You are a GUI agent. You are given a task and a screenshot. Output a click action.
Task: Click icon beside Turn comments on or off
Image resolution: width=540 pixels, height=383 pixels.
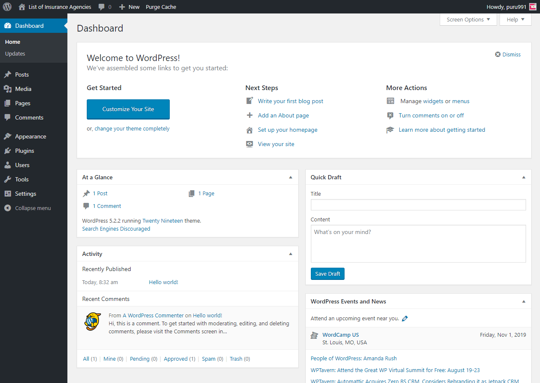pyautogui.click(x=390, y=115)
